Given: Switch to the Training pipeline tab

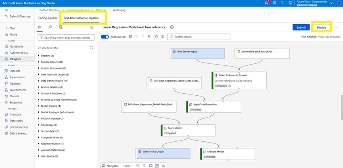Looking at the screenshot, I should click(48, 18).
